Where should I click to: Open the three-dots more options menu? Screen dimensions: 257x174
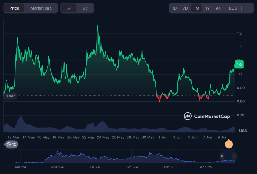[x=248, y=8]
